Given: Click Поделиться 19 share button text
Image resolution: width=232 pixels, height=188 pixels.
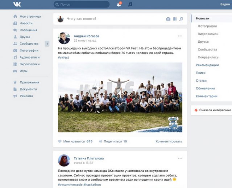Looking at the screenshot, I should [x=115, y=141].
